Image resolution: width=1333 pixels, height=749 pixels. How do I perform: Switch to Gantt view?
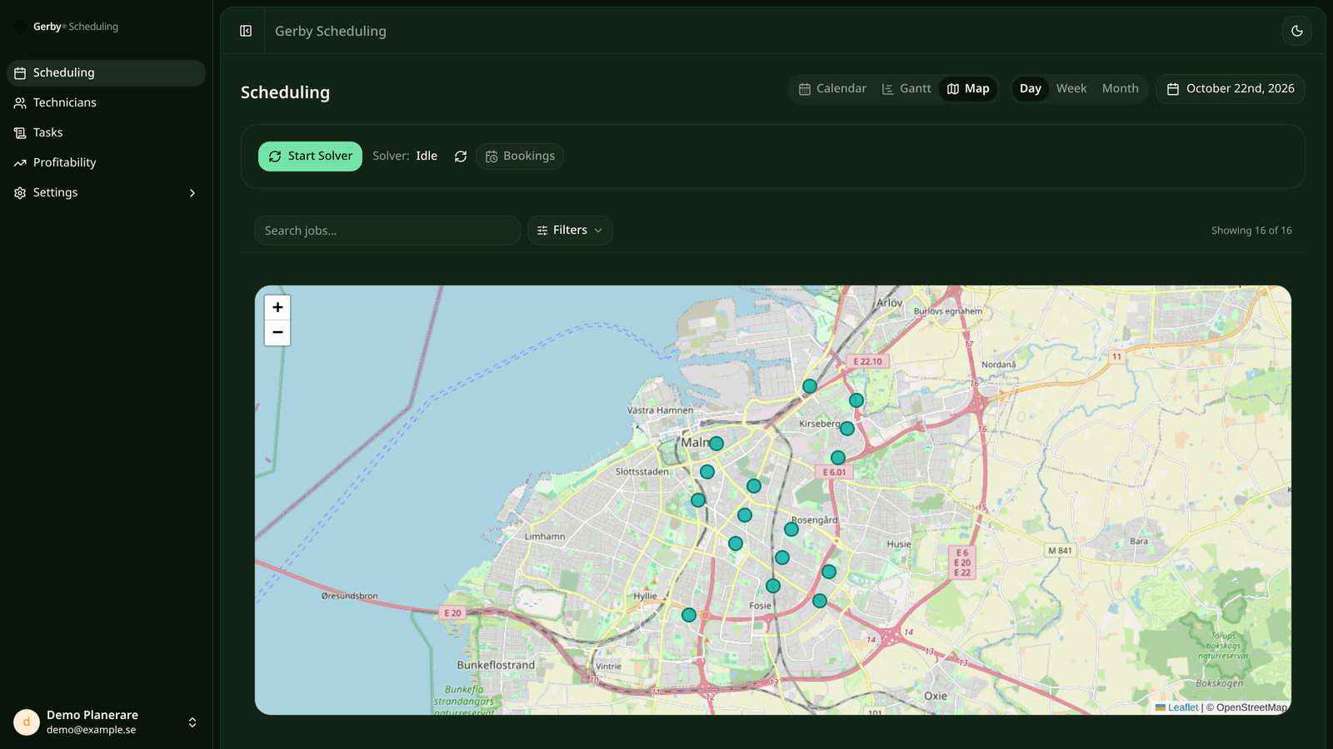coord(906,89)
